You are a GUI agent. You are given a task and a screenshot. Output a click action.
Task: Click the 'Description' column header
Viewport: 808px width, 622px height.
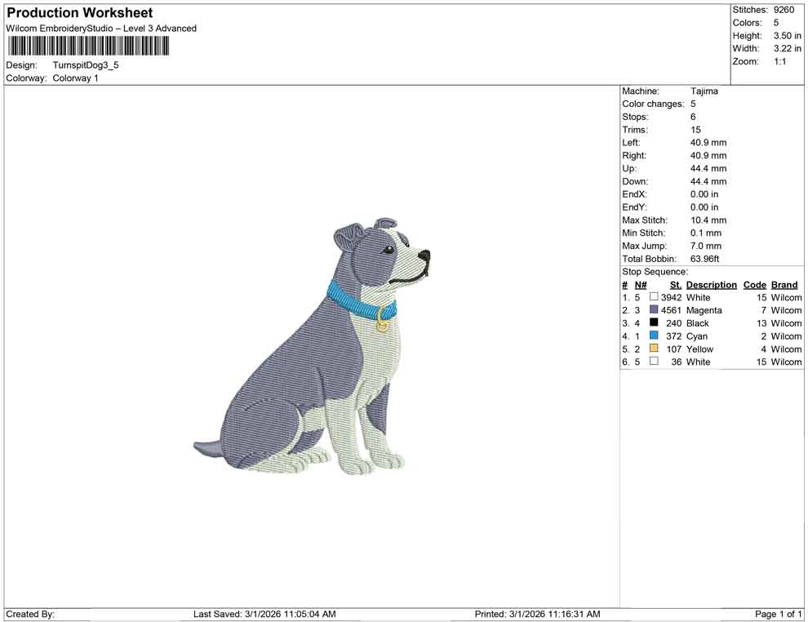(x=711, y=285)
